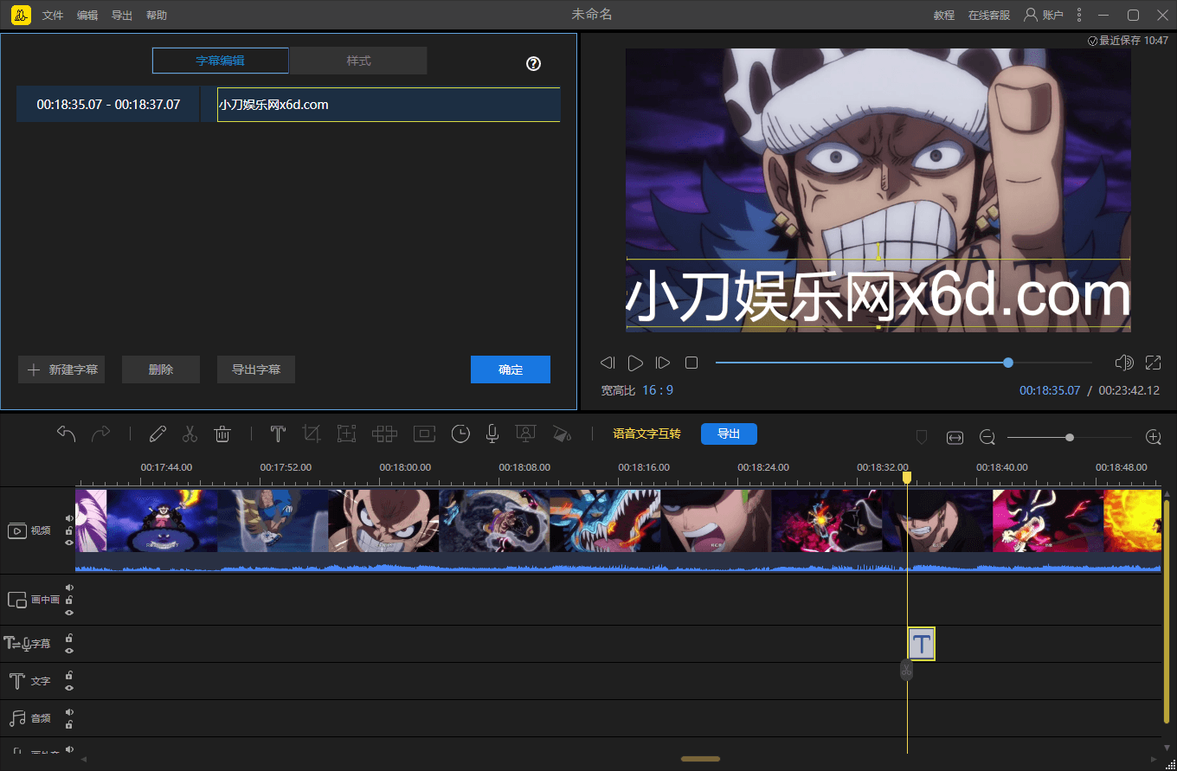Image resolution: width=1177 pixels, height=771 pixels.
Task: Mute the 视频 video track
Action: 68,517
